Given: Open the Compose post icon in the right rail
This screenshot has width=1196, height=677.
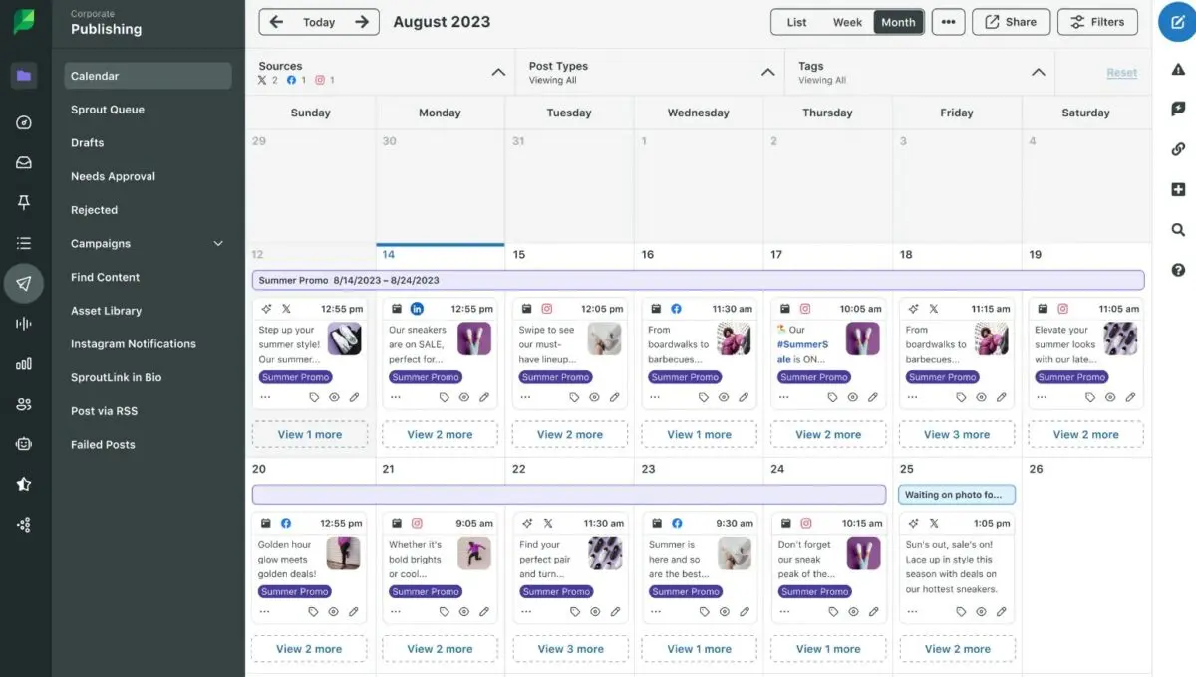Looking at the screenshot, I should pyautogui.click(x=1179, y=22).
